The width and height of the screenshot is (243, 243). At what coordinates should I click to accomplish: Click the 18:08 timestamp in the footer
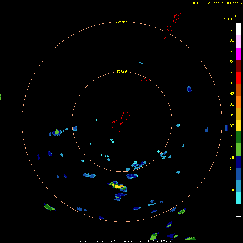(x=167, y=241)
